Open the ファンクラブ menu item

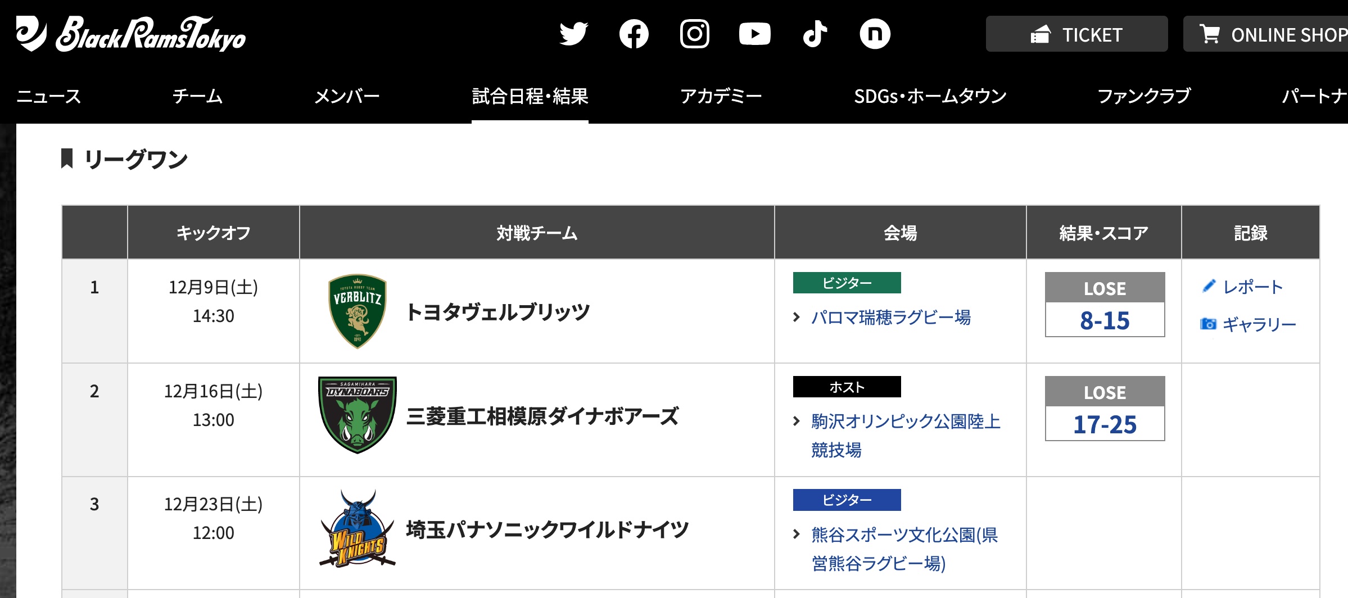point(1144,96)
